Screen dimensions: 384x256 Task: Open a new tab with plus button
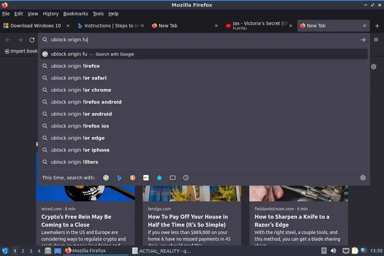point(377,26)
